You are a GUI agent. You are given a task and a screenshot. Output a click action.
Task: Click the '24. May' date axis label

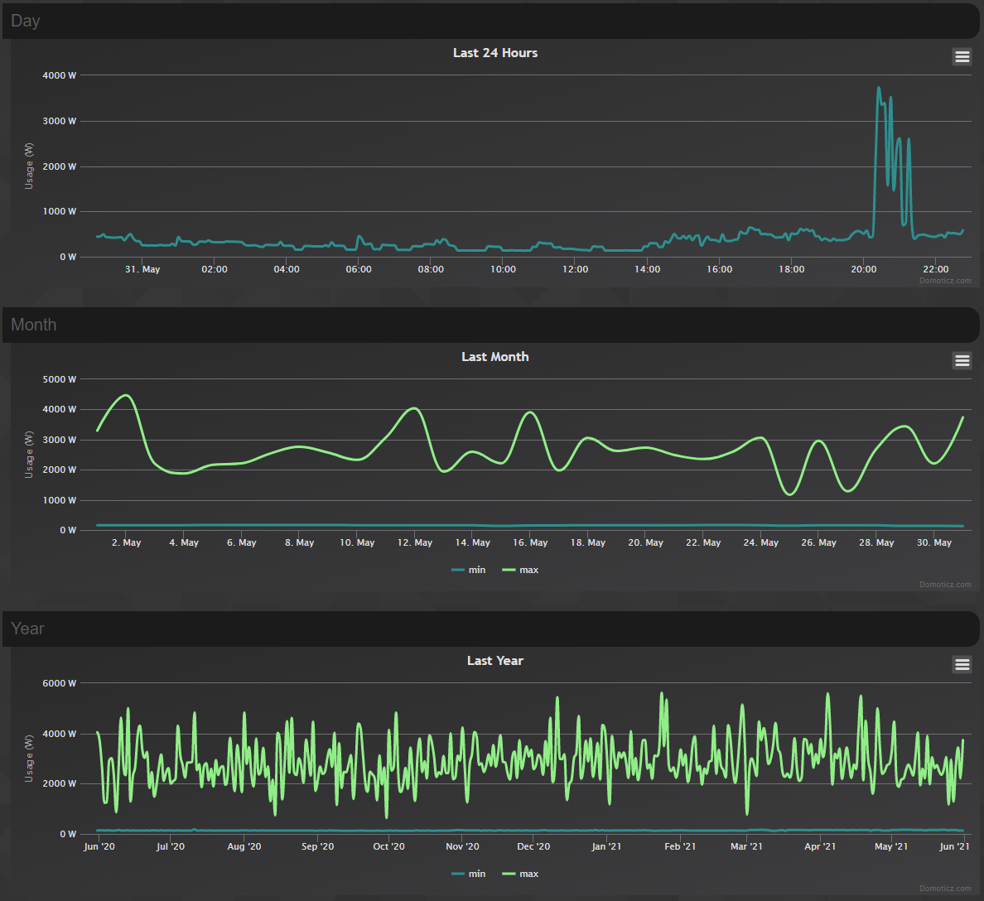coord(761,542)
